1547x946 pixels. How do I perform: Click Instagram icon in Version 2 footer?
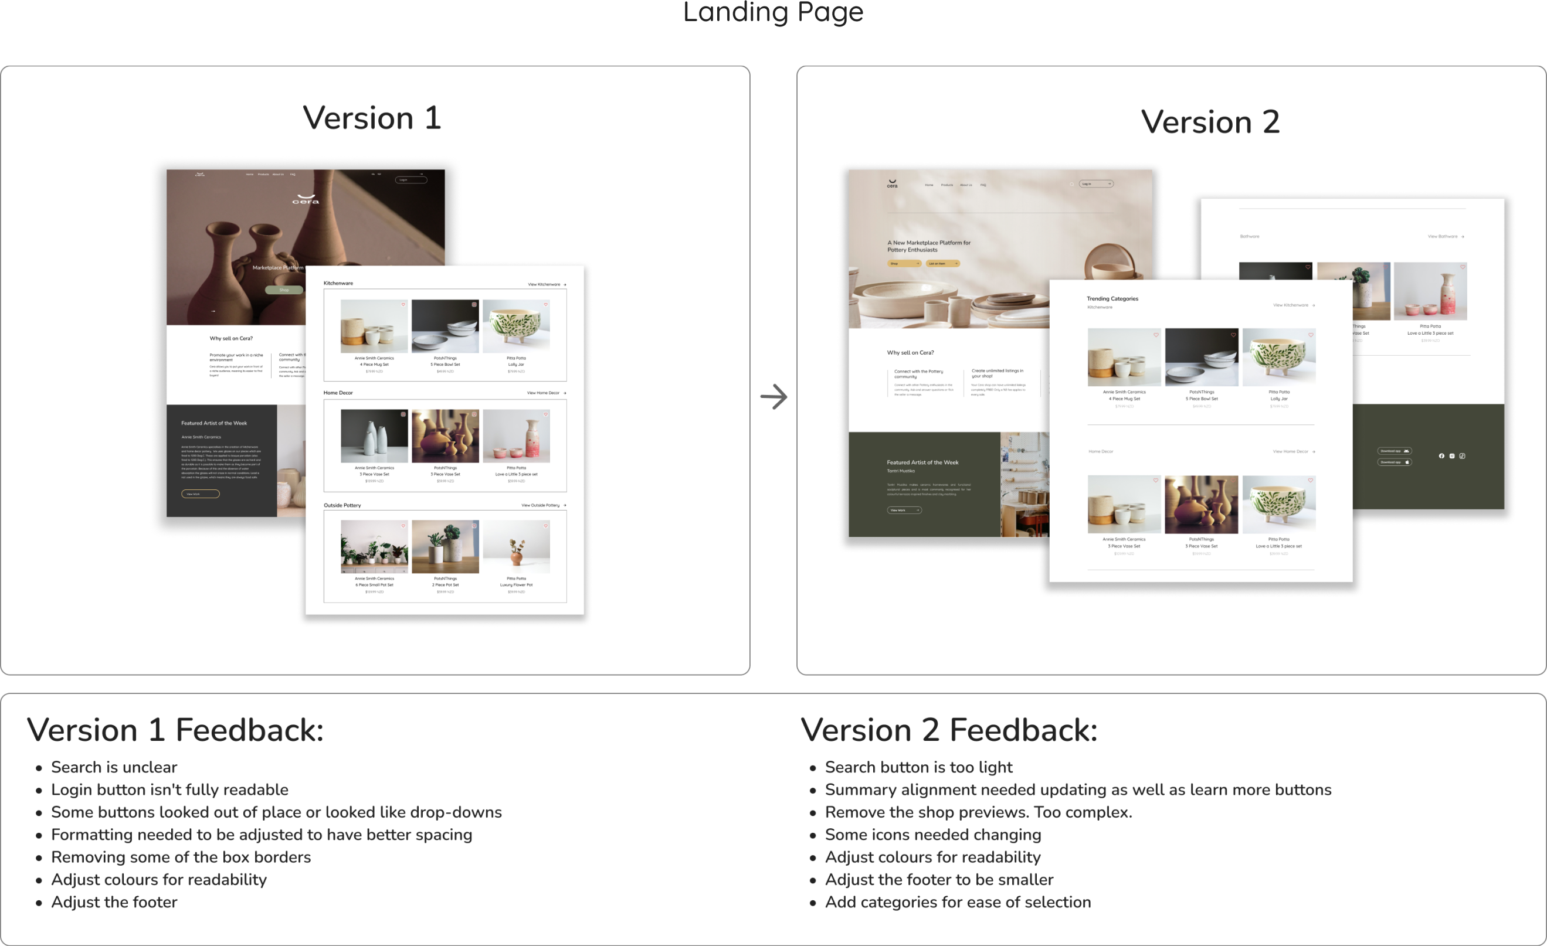pyautogui.click(x=1451, y=456)
